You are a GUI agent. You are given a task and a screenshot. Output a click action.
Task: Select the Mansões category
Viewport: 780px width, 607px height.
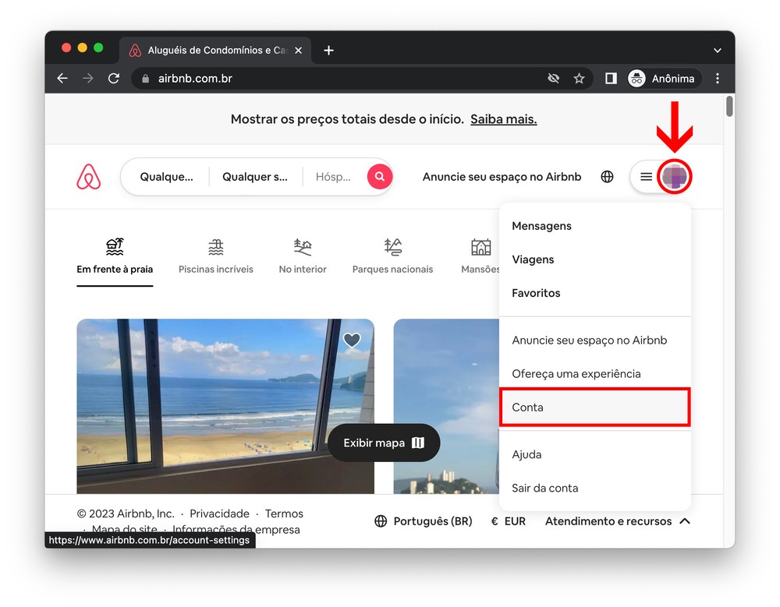coord(480,256)
